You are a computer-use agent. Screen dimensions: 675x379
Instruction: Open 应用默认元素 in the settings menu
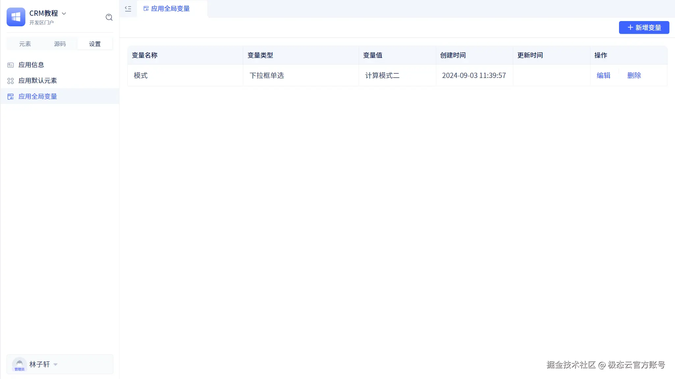[38, 81]
